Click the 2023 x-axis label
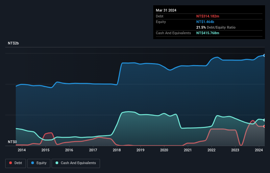Viewport: 270px width, 173px height. pos(235,150)
